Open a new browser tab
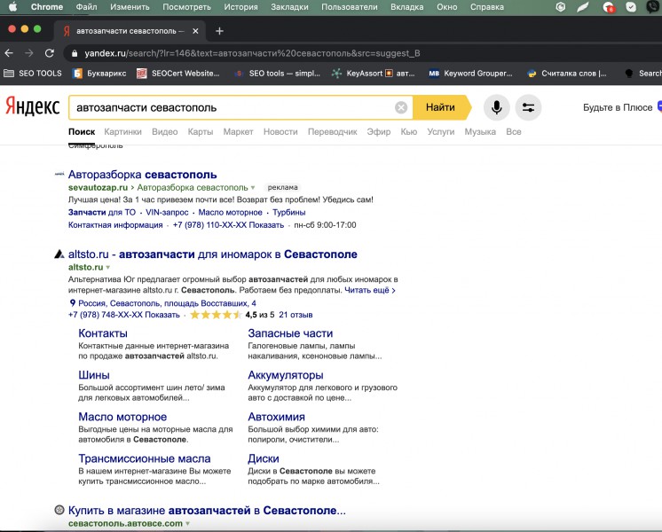This screenshot has height=532, width=662. [219, 31]
